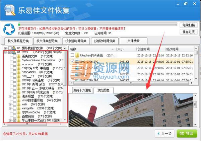Switch to the 按文件类型分类 tab
This screenshot has width=201, height=141.
tap(47, 41)
